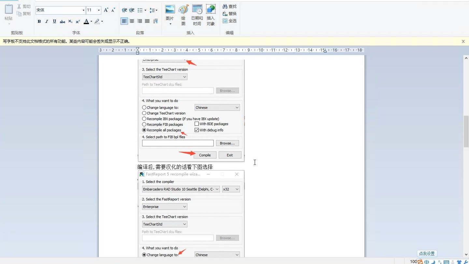Viewport: 469px width, 264px height.
Task: Click the Recompile FIB packages radio button
Action: tap(144, 125)
